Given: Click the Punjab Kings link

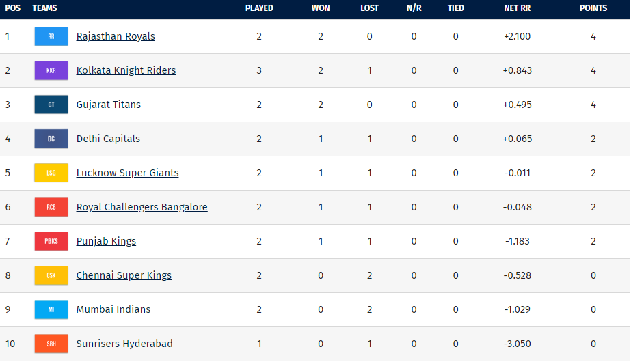Looking at the screenshot, I should click(106, 241).
